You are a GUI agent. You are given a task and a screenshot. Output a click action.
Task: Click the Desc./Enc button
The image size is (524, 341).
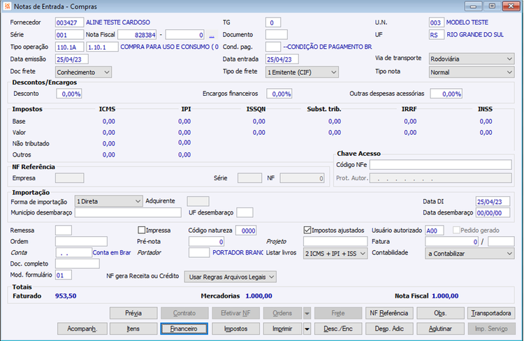(337, 328)
